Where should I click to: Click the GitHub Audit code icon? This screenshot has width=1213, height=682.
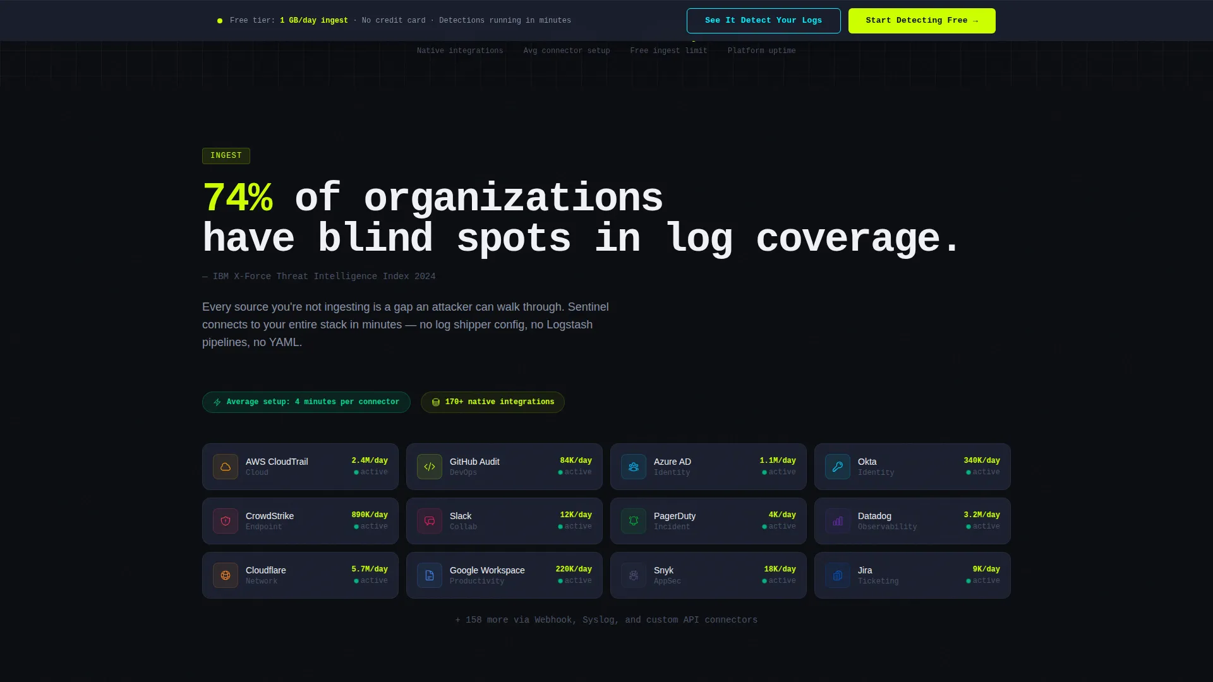[430, 467]
